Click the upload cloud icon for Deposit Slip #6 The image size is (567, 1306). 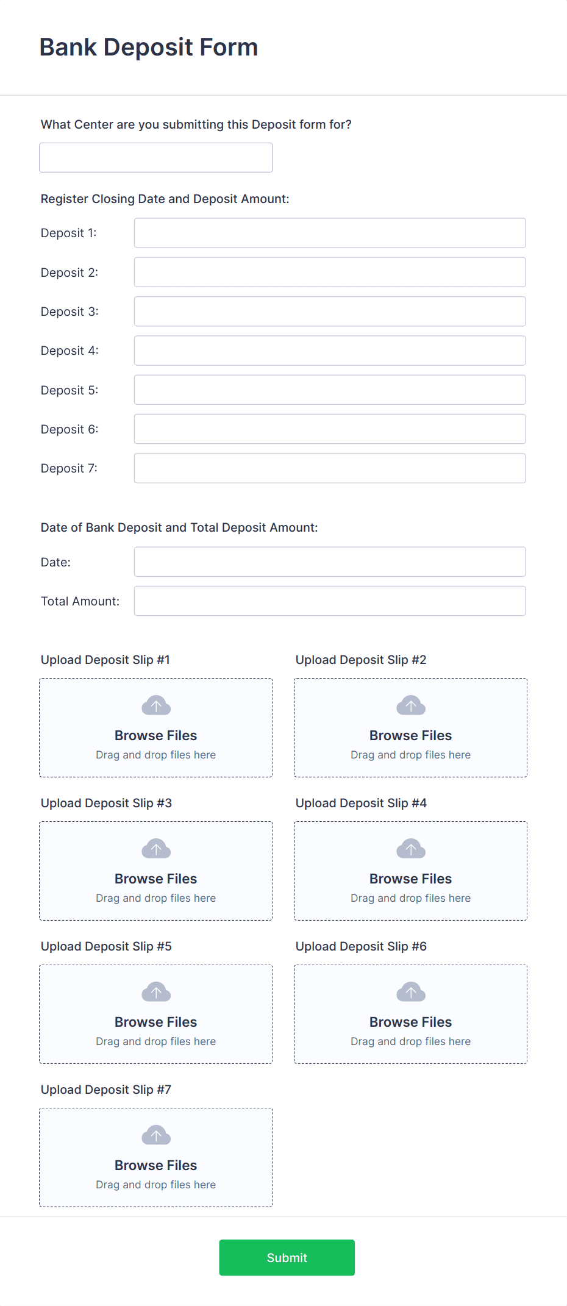410,991
